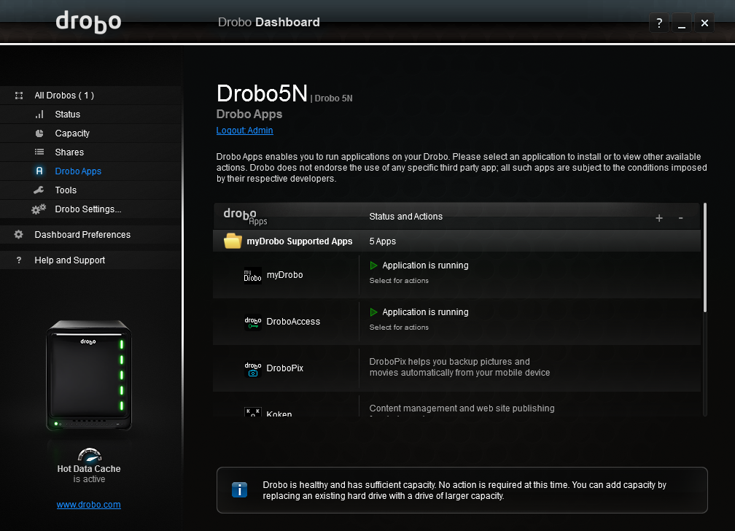Open the Status section in sidebar
This screenshot has width=735, height=531.
click(67, 115)
